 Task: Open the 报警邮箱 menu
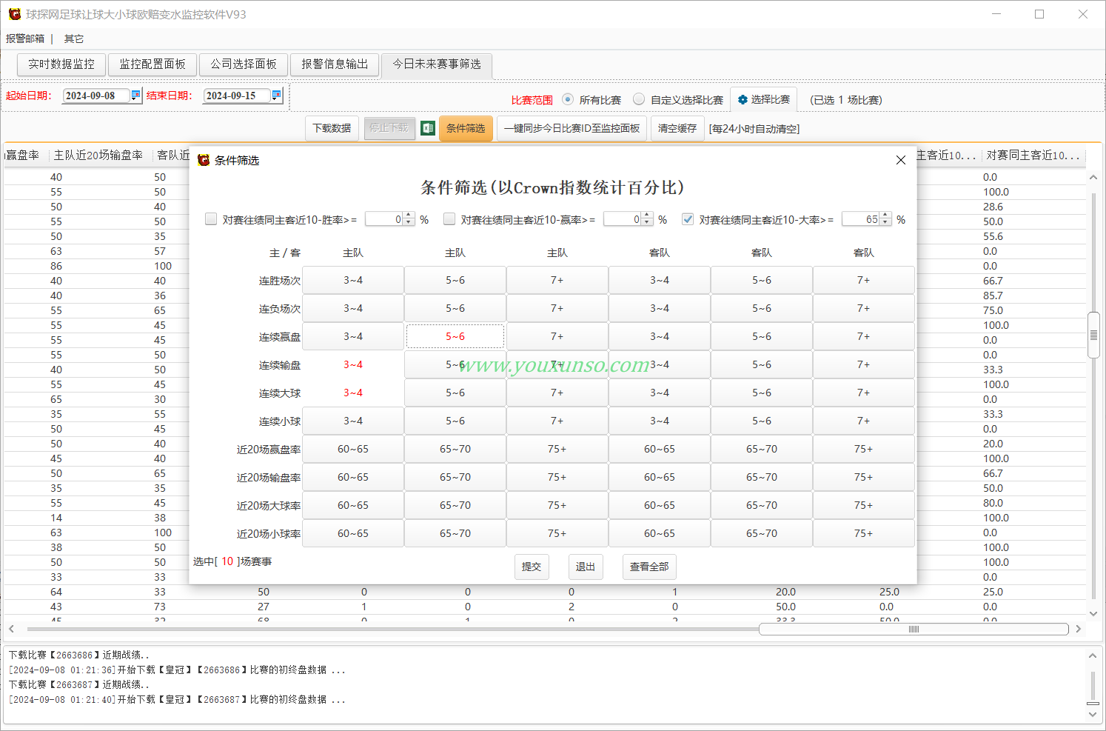[25, 39]
